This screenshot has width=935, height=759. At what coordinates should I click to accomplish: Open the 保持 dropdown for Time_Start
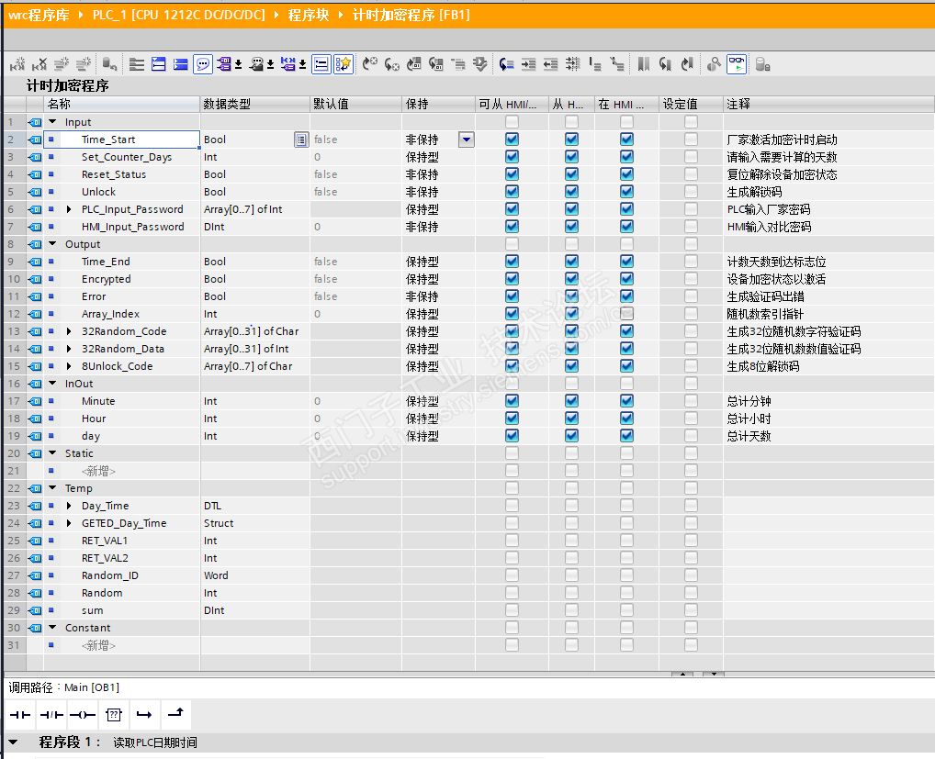point(466,139)
